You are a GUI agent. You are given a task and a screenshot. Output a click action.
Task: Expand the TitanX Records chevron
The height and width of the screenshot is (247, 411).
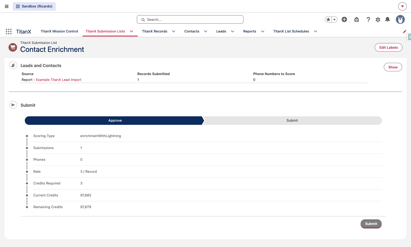pos(174,31)
